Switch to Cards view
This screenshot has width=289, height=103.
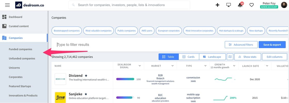point(189,57)
